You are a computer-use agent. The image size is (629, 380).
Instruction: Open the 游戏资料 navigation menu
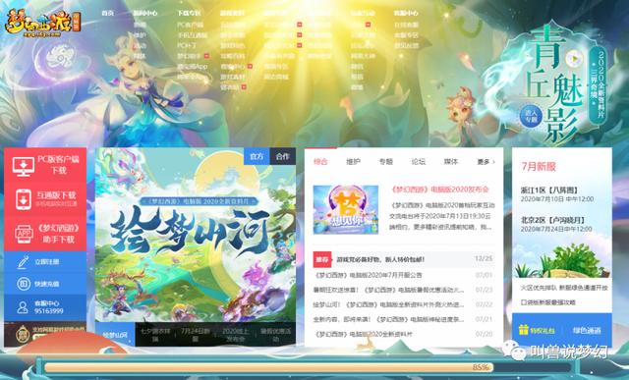click(x=232, y=13)
